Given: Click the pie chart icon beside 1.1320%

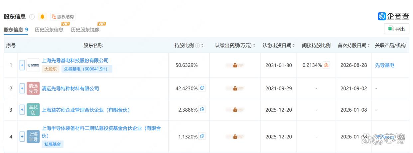Looking at the screenshot, I should coord(202,136).
